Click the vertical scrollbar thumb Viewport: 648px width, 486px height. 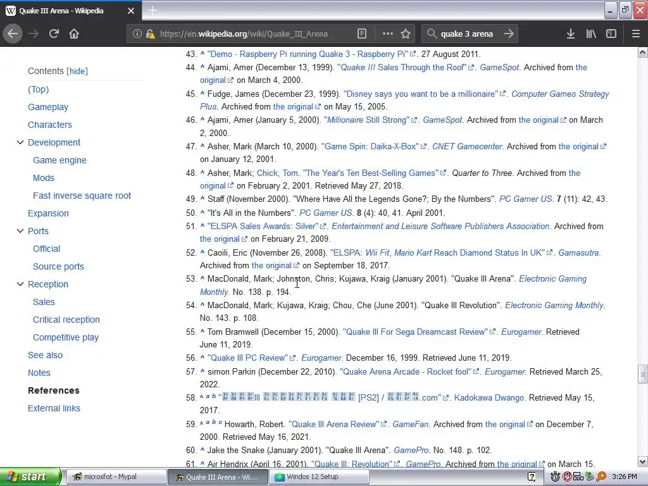click(642, 375)
